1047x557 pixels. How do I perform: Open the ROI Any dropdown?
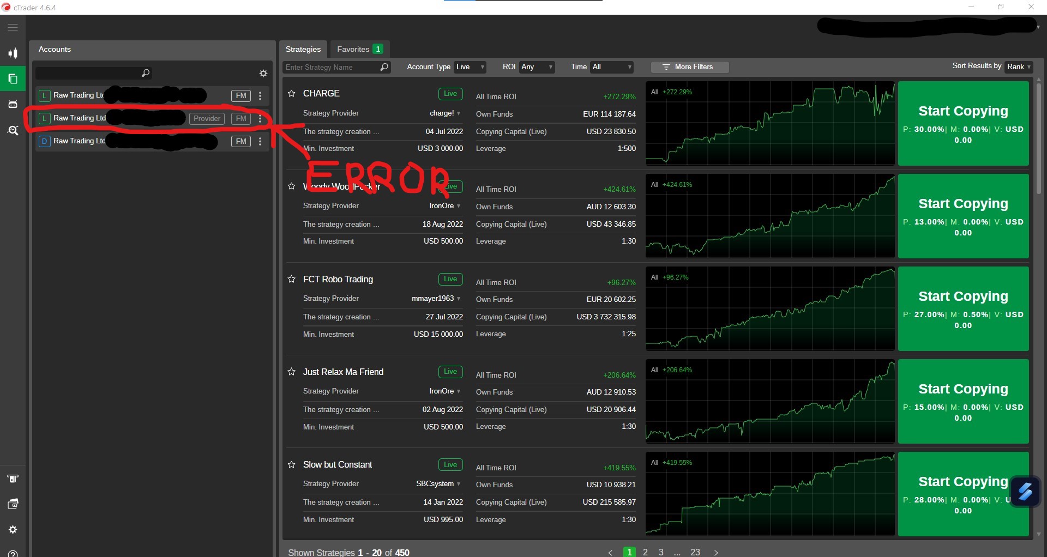click(x=537, y=67)
